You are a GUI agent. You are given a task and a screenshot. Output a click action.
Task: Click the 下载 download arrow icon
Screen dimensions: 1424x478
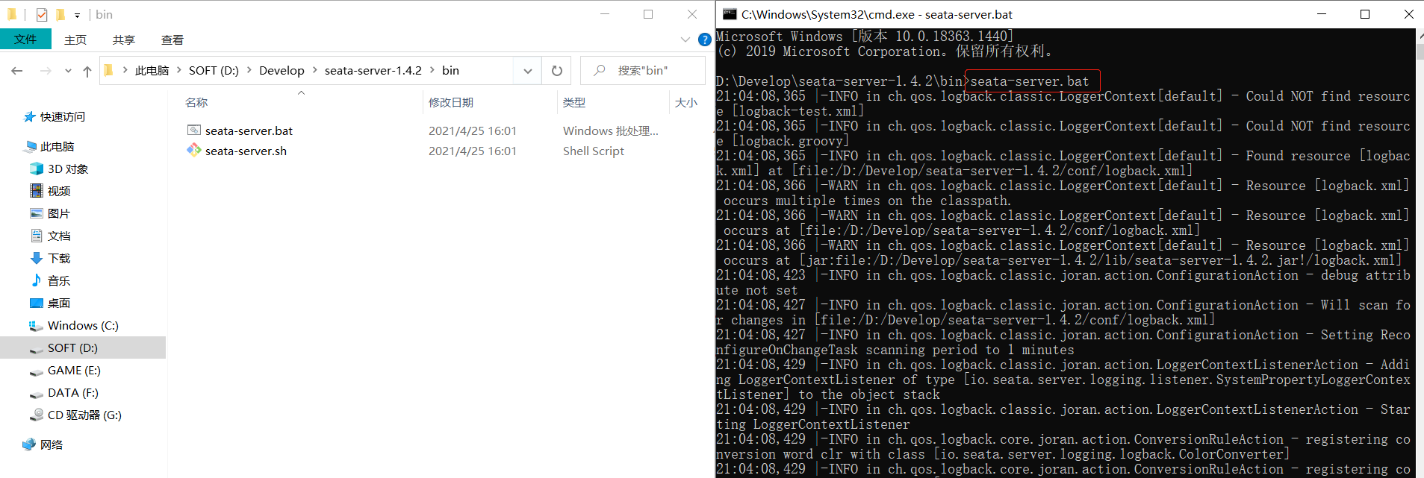pyautogui.click(x=37, y=258)
